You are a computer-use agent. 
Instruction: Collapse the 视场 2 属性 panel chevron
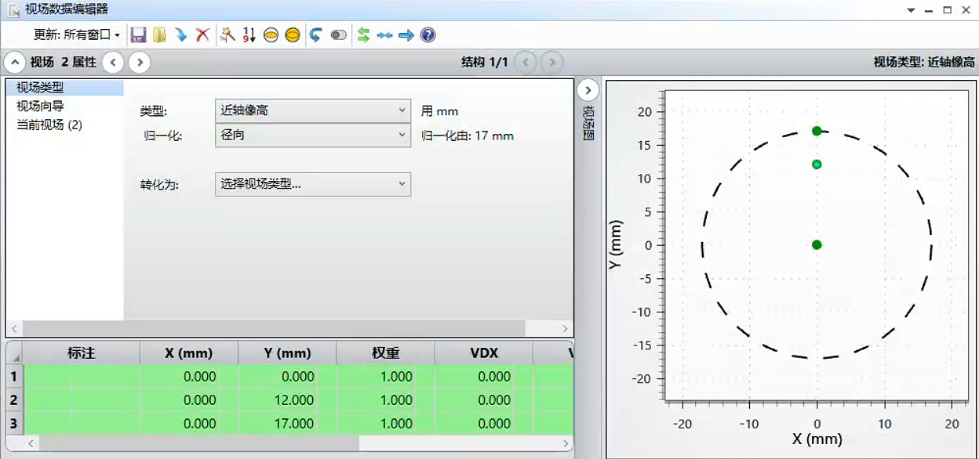15,62
